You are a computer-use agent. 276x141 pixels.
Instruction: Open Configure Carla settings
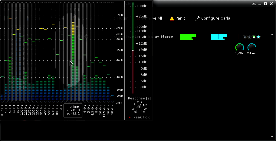pos(213,18)
